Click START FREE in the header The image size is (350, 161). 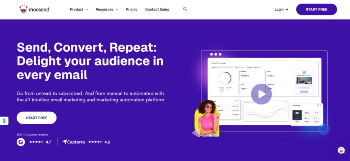tap(317, 9)
